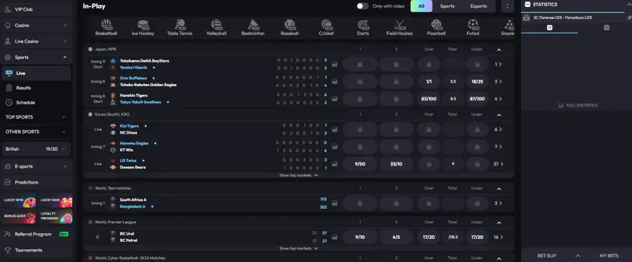Open statistics icon for Hanshin Tigers match

pyautogui.click(x=334, y=99)
